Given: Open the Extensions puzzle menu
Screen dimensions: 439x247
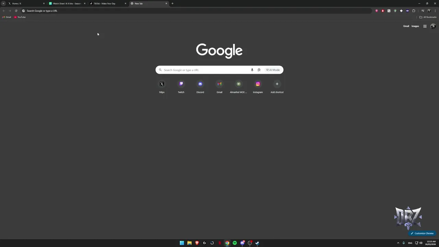Looking at the screenshot, I should coord(414,11).
